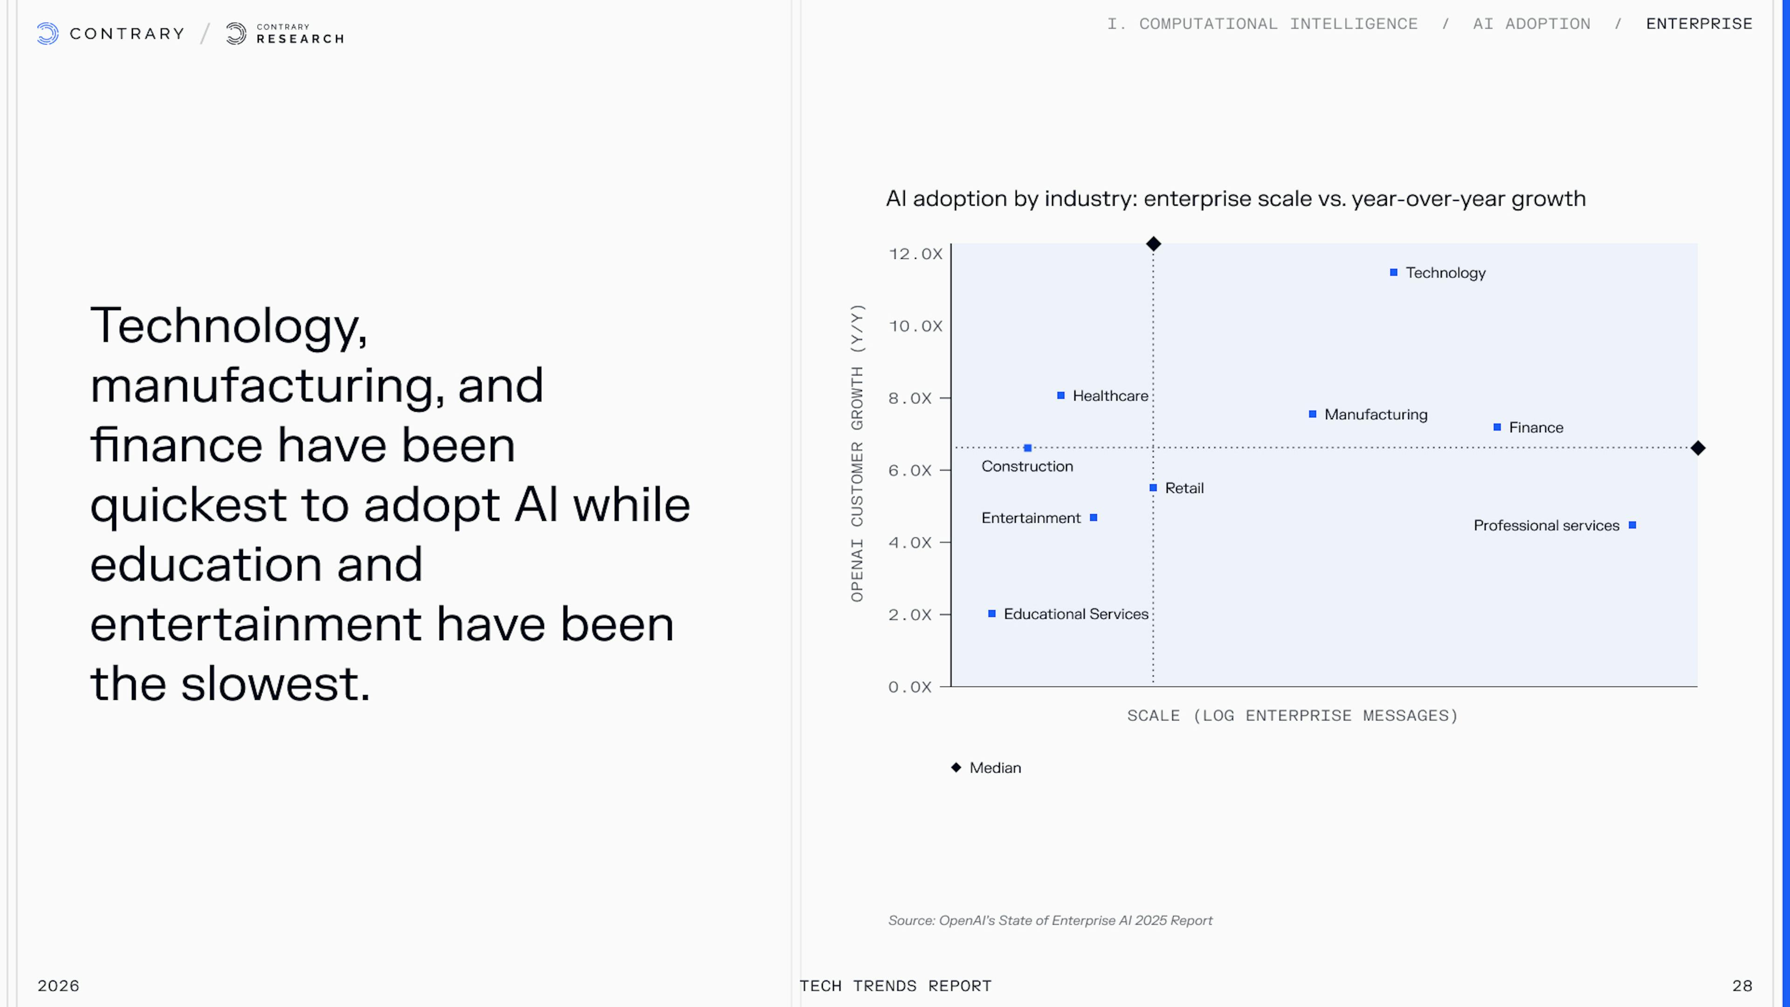Select the Entertainment square marker

[1094, 518]
